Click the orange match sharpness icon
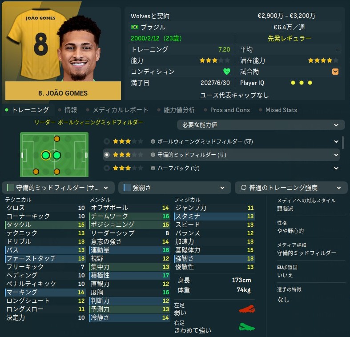This screenshot has height=337, width=350. pos(335,72)
